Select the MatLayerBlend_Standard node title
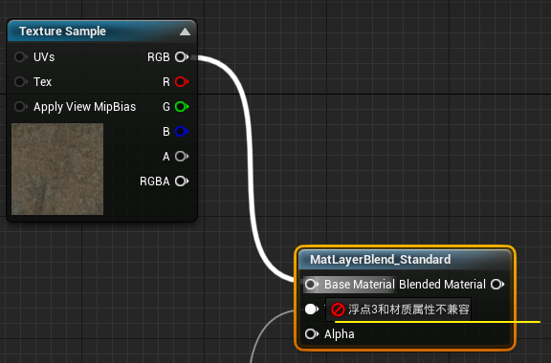The image size is (551, 363). (380, 260)
